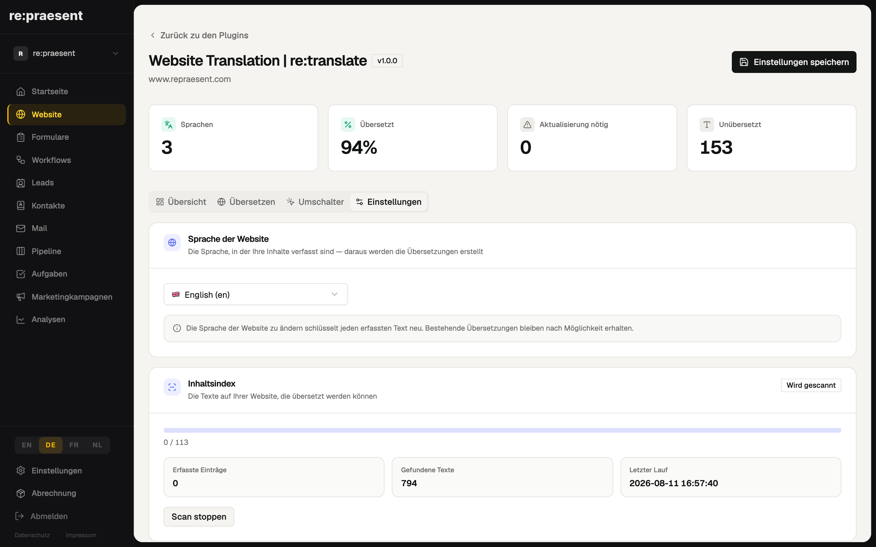Expand the re:praesent workspace switcher

click(x=67, y=53)
